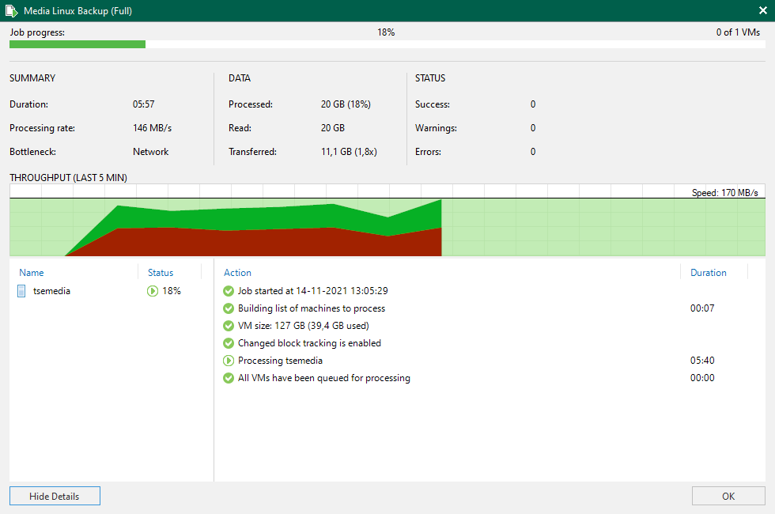This screenshot has height=514, width=775.
Task: Click checkmark beside 'Changed block tracking is enabled'
Action: coord(229,342)
